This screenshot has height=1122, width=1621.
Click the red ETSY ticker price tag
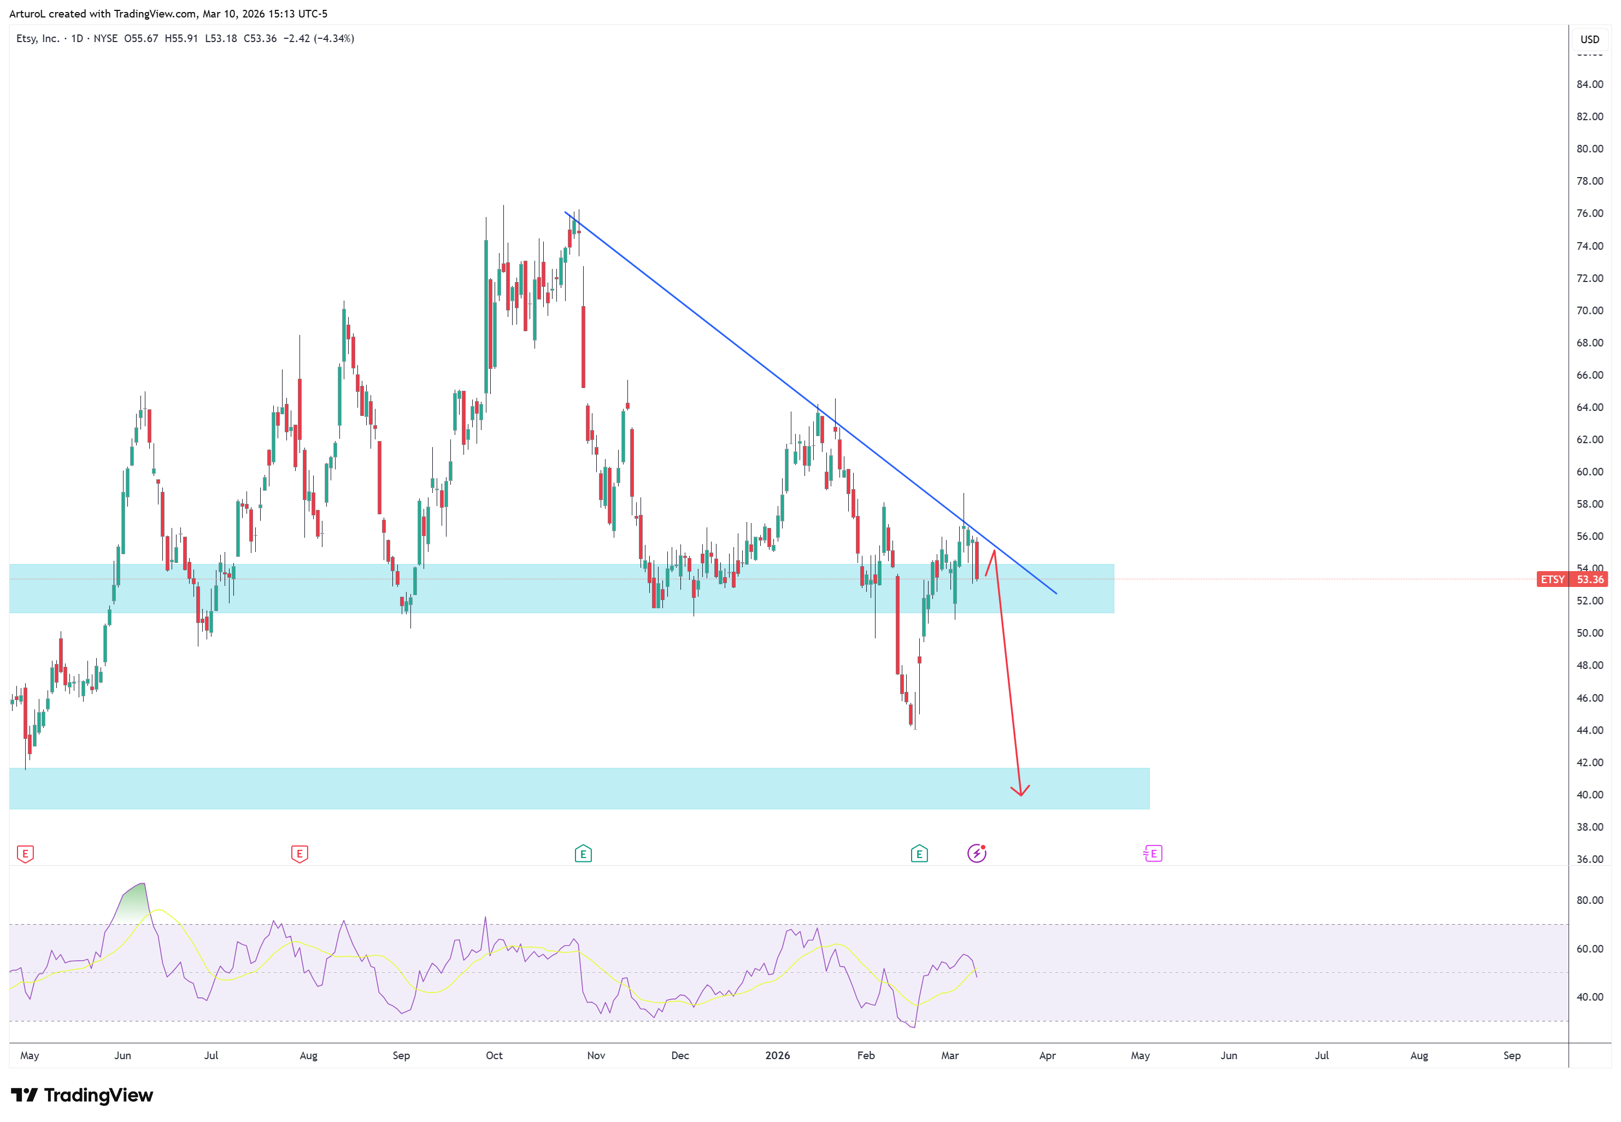1553,580
